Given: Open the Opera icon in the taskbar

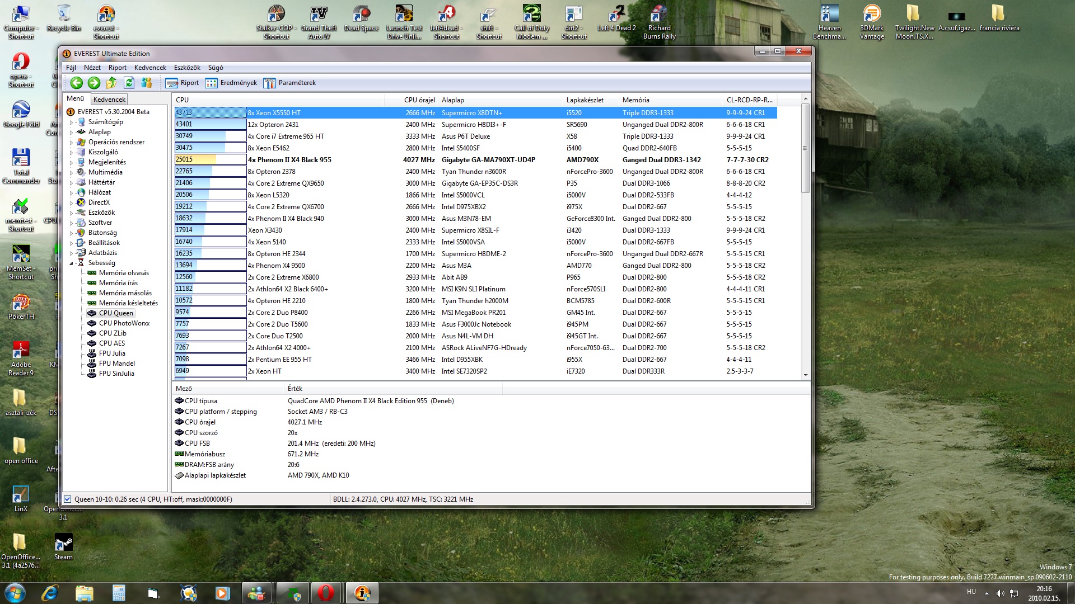Looking at the screenshot, I should pyautogui.click(x=326, y=593).
